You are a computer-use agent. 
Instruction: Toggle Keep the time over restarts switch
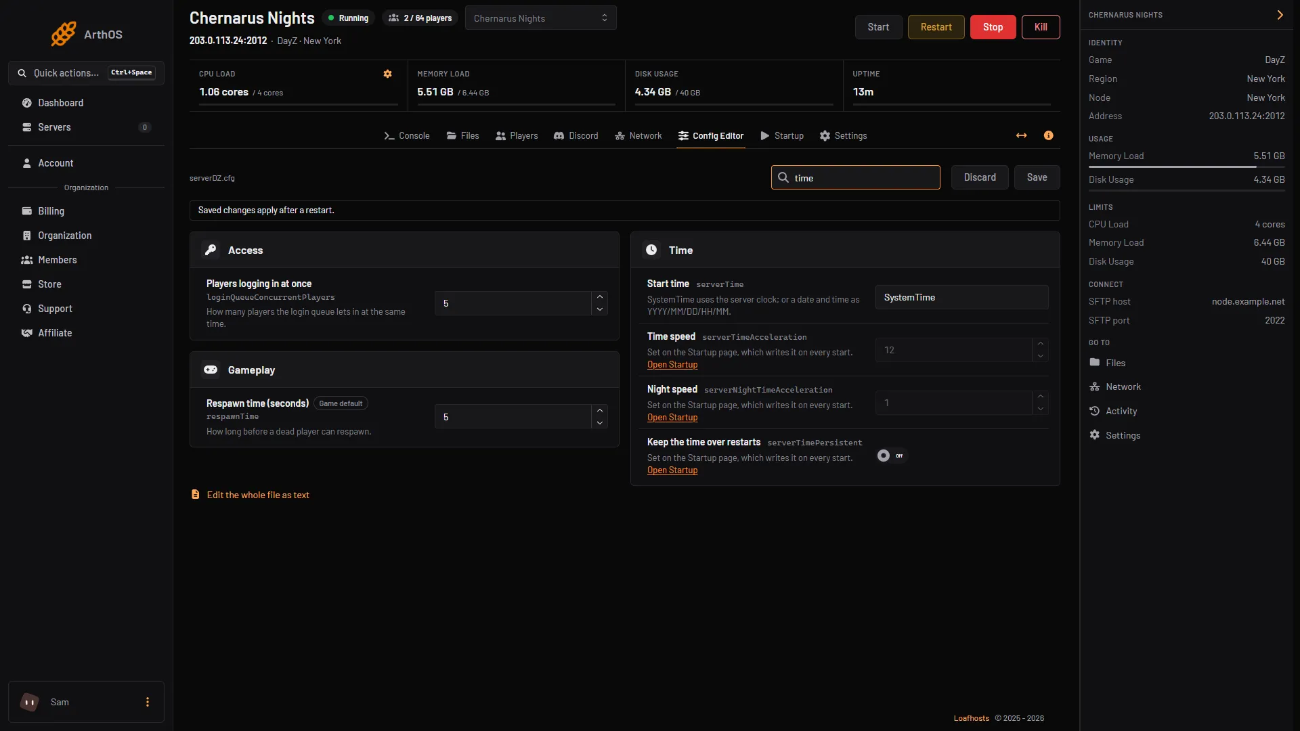tap(891, 456)
